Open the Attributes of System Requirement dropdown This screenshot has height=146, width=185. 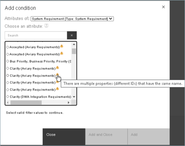tap(72, 19)
